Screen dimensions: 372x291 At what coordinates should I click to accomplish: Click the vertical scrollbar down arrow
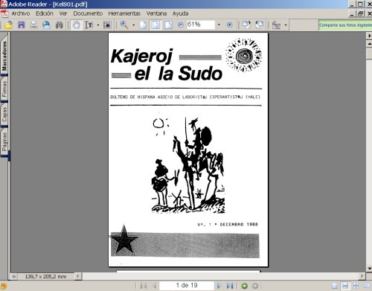[369, 269]
